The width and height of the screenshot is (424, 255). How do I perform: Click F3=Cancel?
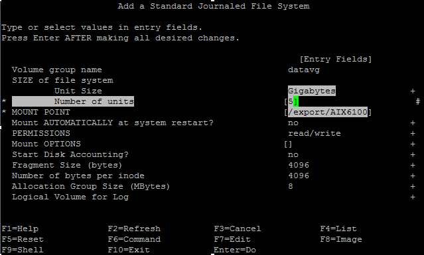[x=238, y=229]
